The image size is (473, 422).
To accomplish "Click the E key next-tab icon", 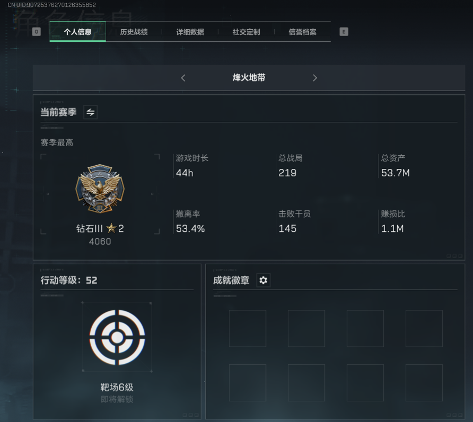I will (344, 32).
